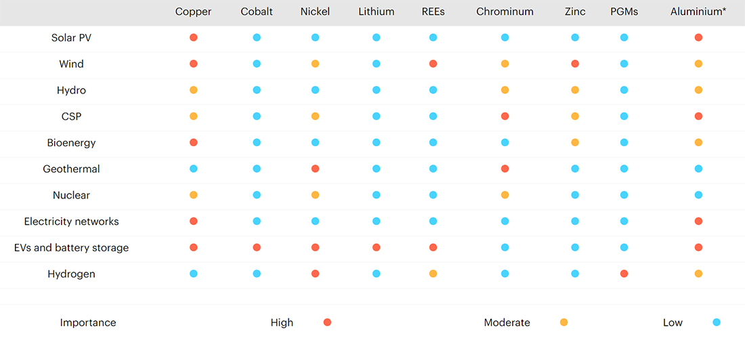
Task: Select the CSP Chromium red dot
Action: point(505,116)
